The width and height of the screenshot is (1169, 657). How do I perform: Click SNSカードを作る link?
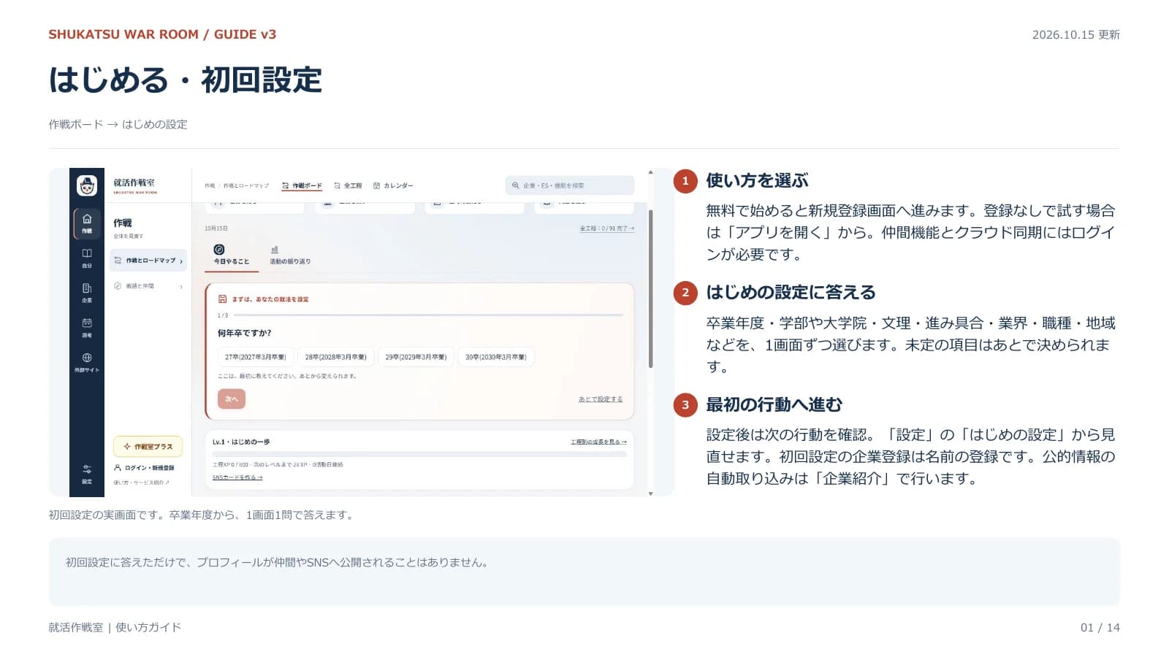tap(237, 477)
